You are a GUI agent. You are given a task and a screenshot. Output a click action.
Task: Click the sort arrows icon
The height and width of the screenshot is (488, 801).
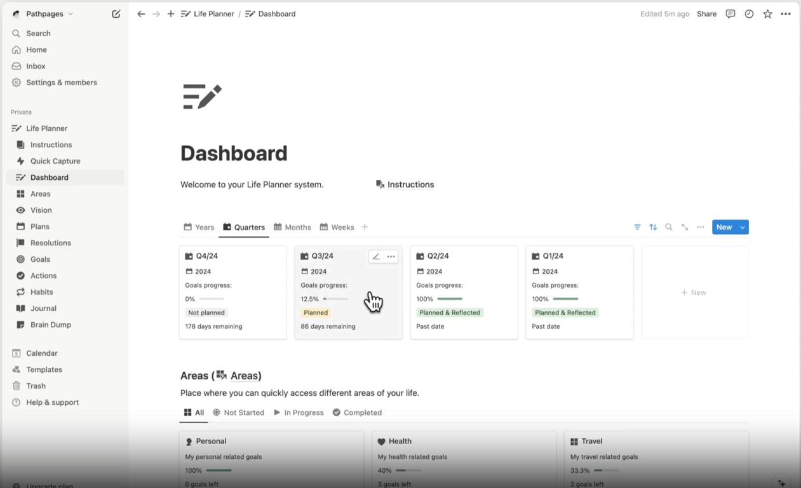[653, 227]
